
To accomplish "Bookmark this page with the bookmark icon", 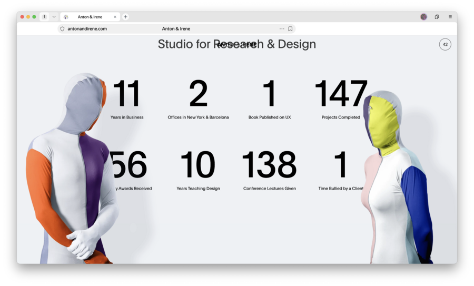I will click(x=290, y=29).
